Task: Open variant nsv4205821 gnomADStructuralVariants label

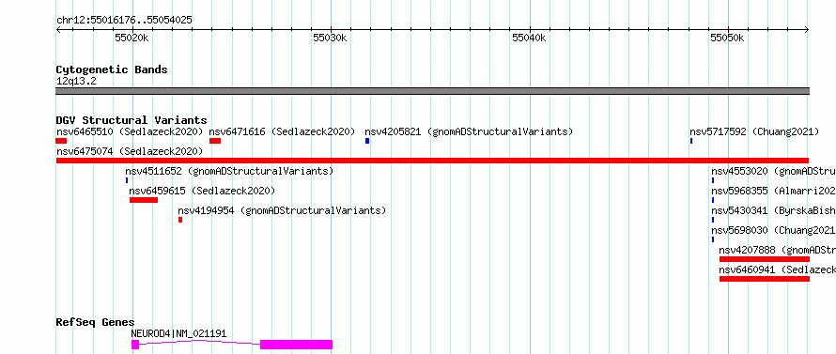Action: pos(469,131)
